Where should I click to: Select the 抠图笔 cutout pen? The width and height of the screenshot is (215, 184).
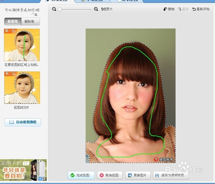[x=13, y=22]
